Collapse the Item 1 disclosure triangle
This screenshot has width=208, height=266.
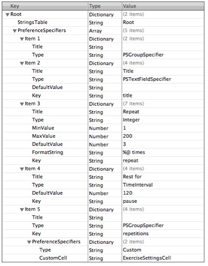22,39
